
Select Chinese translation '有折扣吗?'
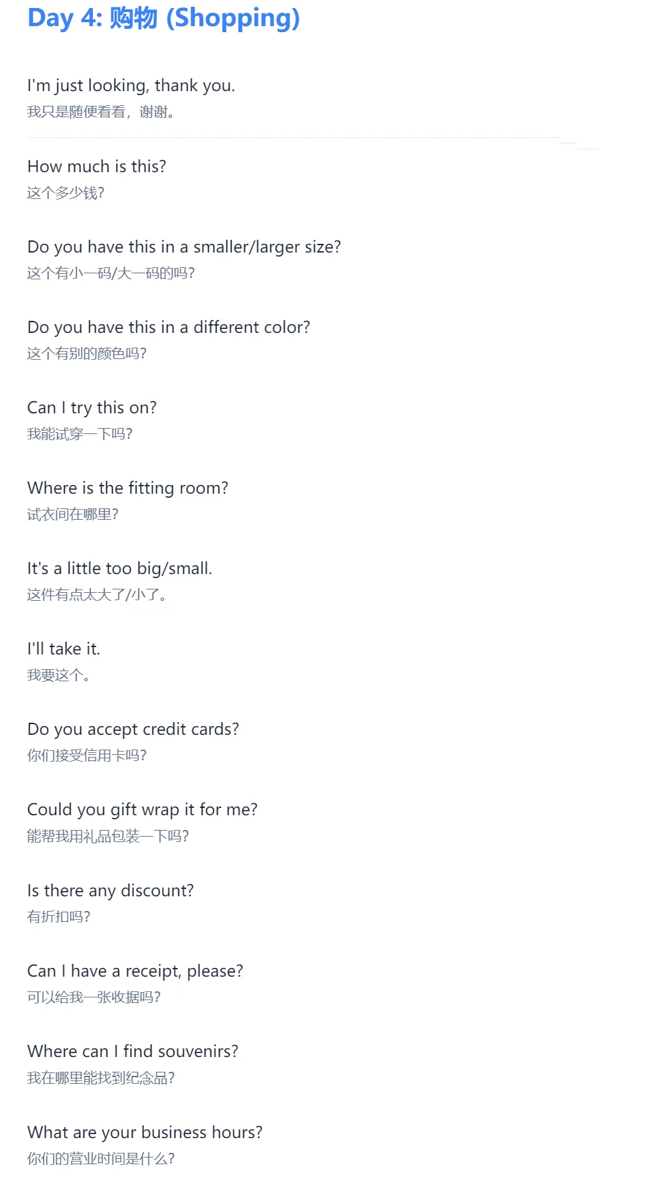click(58, 916)
